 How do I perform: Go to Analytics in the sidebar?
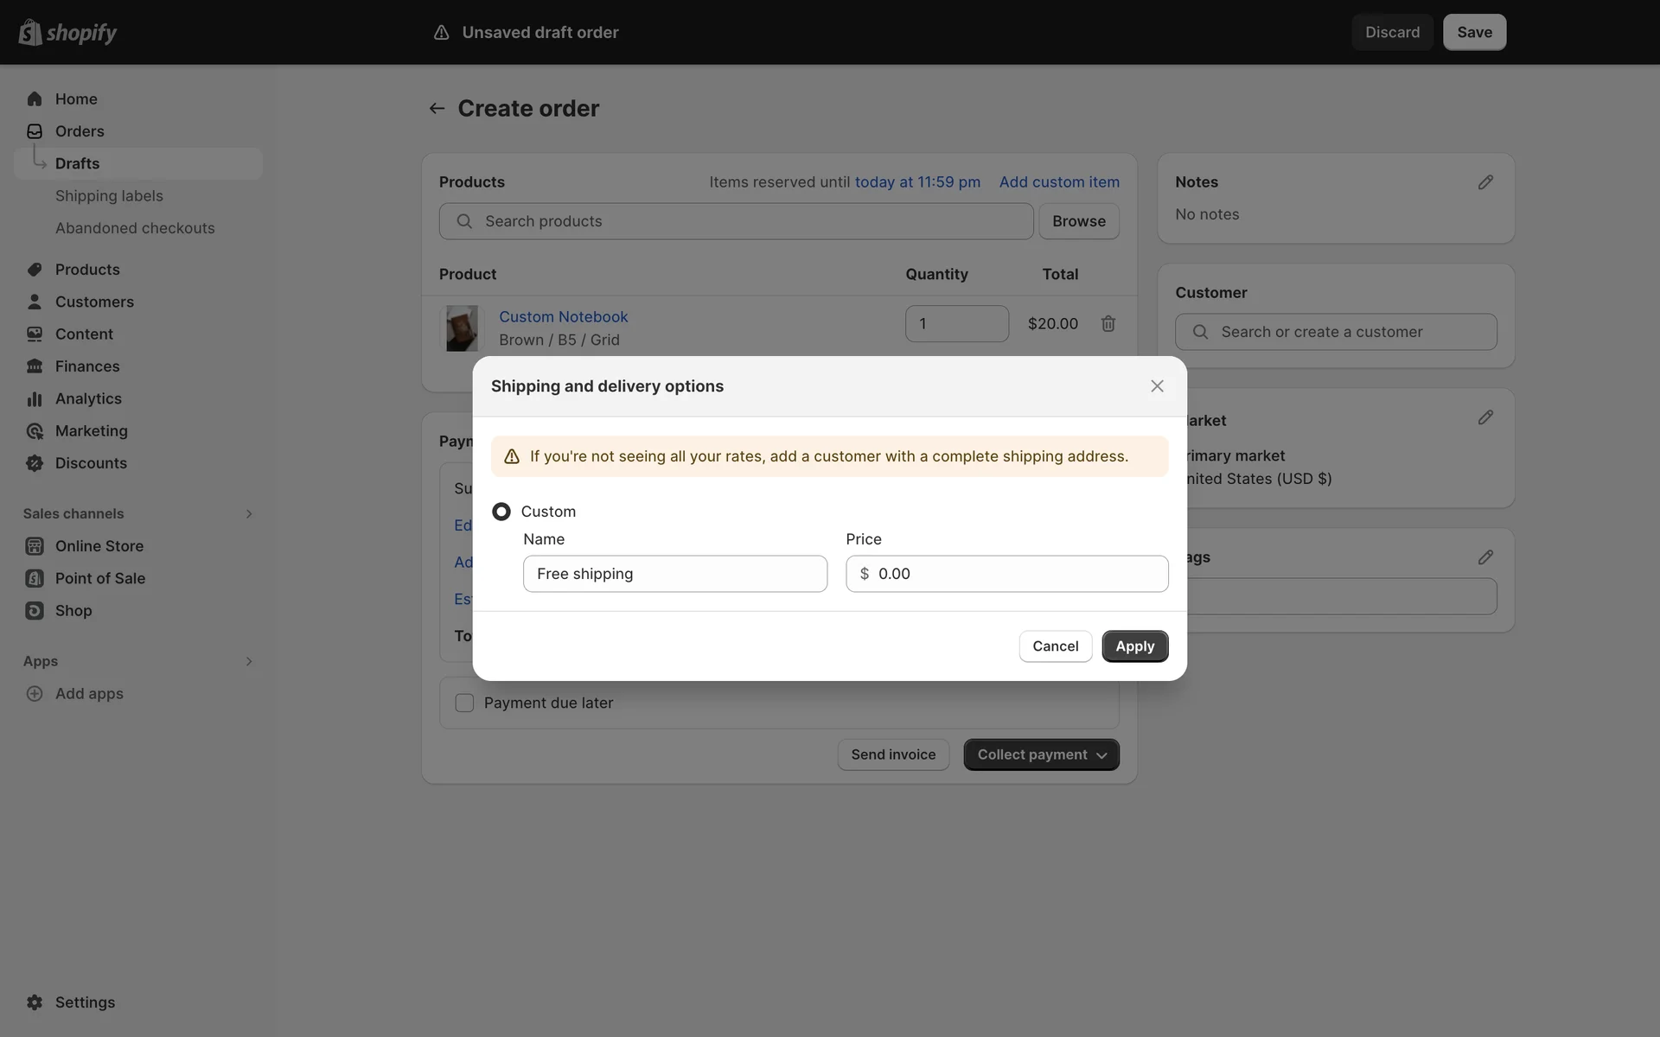(88, 398)
